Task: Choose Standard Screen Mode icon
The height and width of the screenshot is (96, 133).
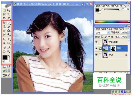Action: [4, 71]
